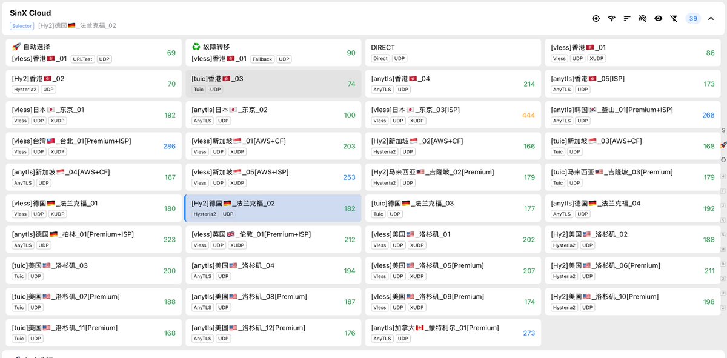Use [vless]英国_伦敦_01 node
Screen dimensions: 727x358
pyautogui.click(x=273, y=239)
